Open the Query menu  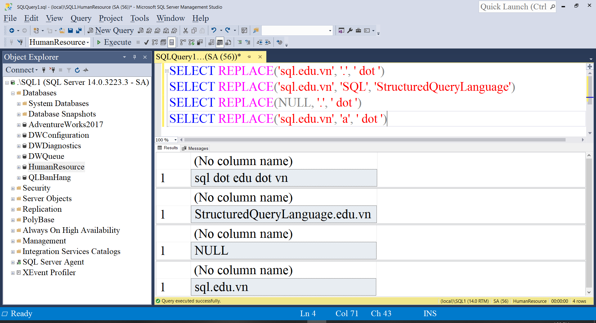[x=81, y=18]
